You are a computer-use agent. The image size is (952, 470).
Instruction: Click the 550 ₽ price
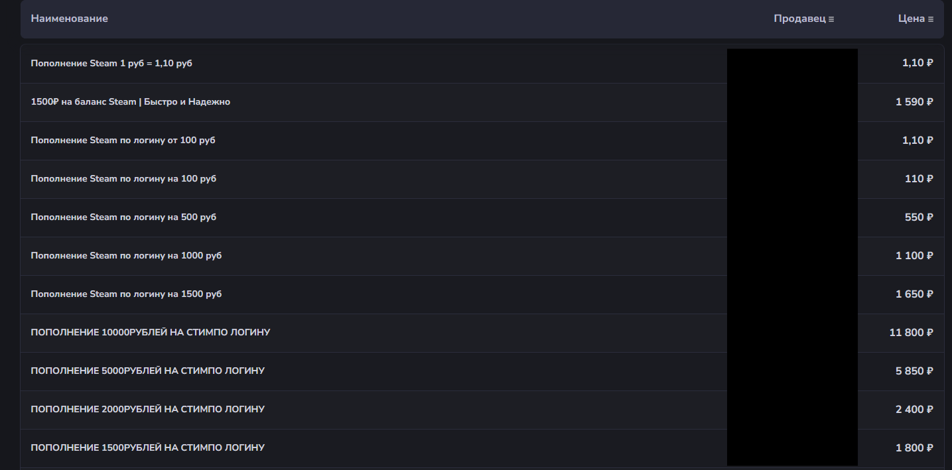point(919,217)
